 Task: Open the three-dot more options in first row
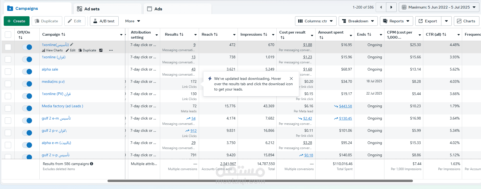111,50
